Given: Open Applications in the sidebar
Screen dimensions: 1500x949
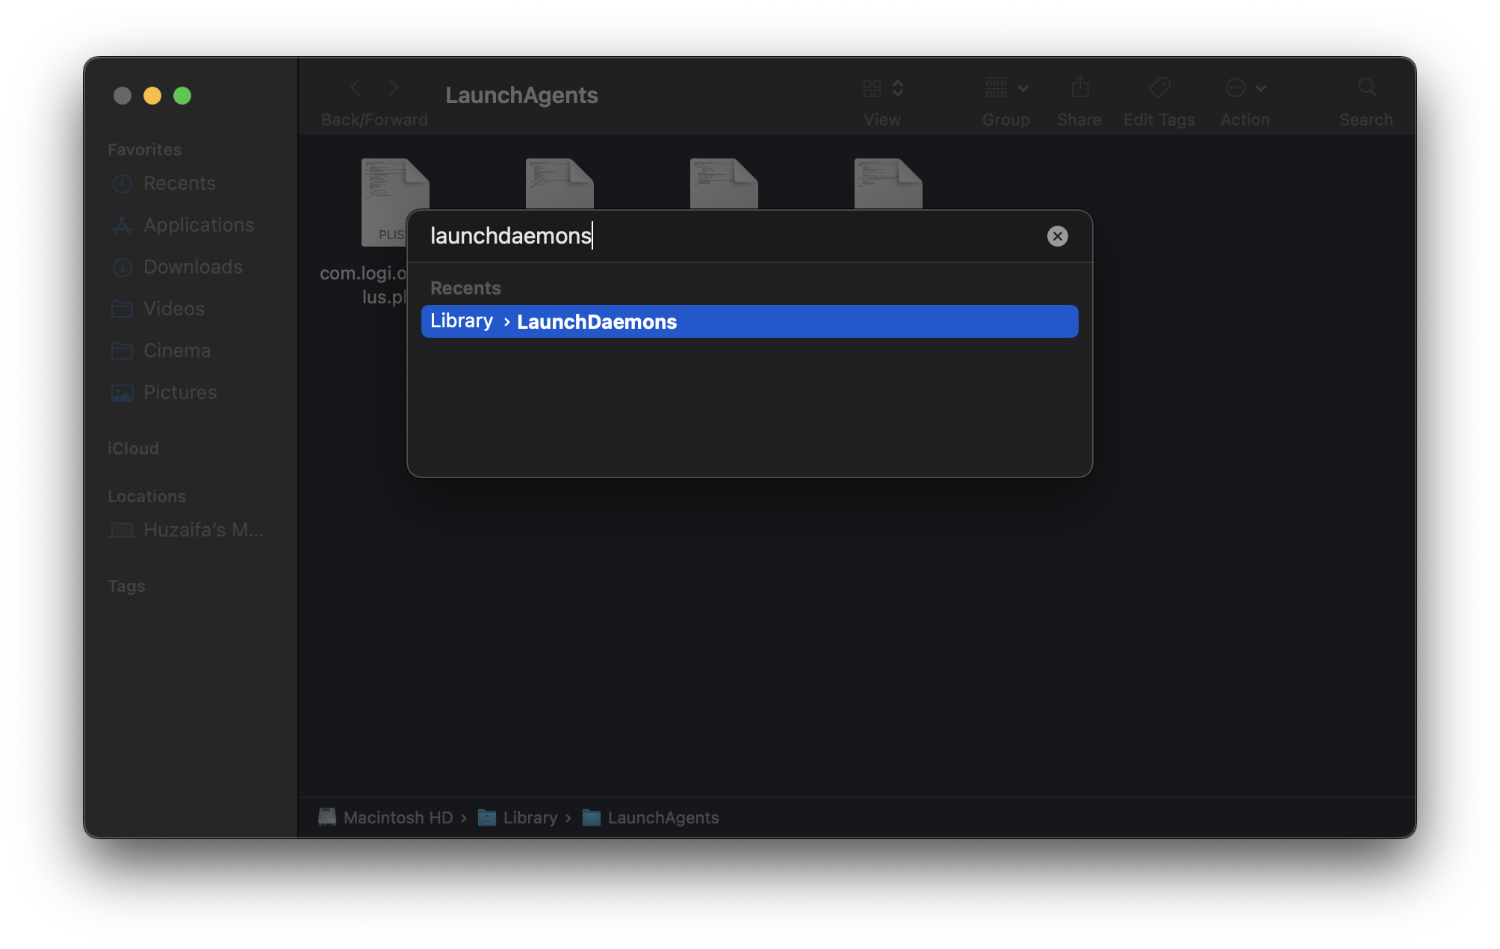Looking at the screenshot, I should [x=198, y=225].
